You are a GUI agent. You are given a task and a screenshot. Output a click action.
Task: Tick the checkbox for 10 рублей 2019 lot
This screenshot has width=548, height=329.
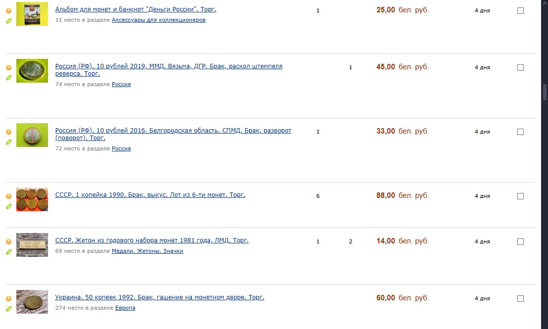click(520, 68)
